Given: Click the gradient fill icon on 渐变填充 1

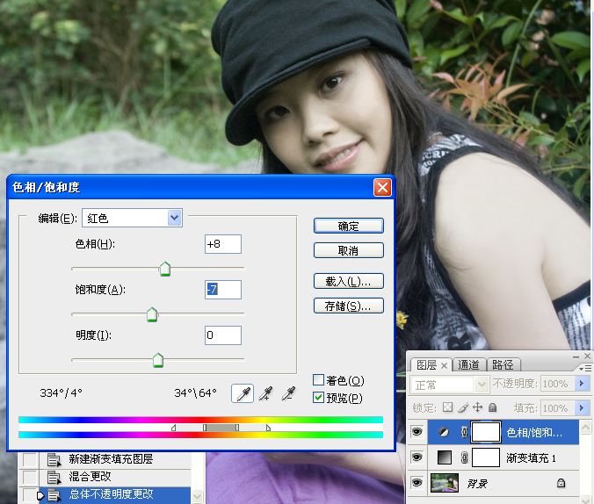Looking at the screenshot, I should [445, 457].
